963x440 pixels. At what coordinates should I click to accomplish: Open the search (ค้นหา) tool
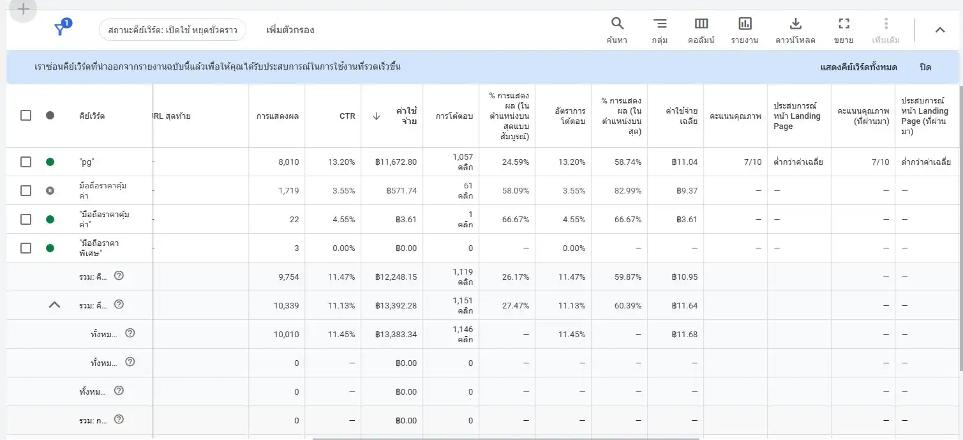click(617, 30)
